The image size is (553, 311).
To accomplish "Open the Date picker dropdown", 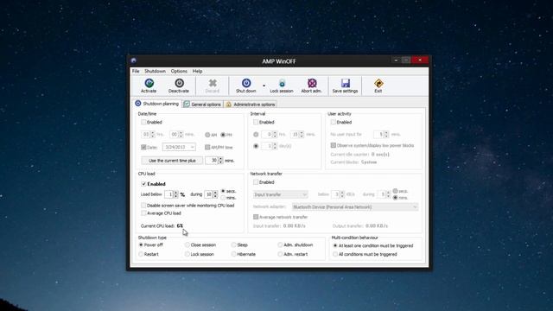I will coord(192,147).
